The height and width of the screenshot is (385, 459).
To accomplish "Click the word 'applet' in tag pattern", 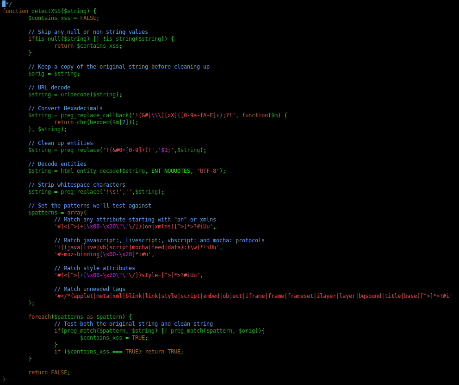I will coord(83,296).
